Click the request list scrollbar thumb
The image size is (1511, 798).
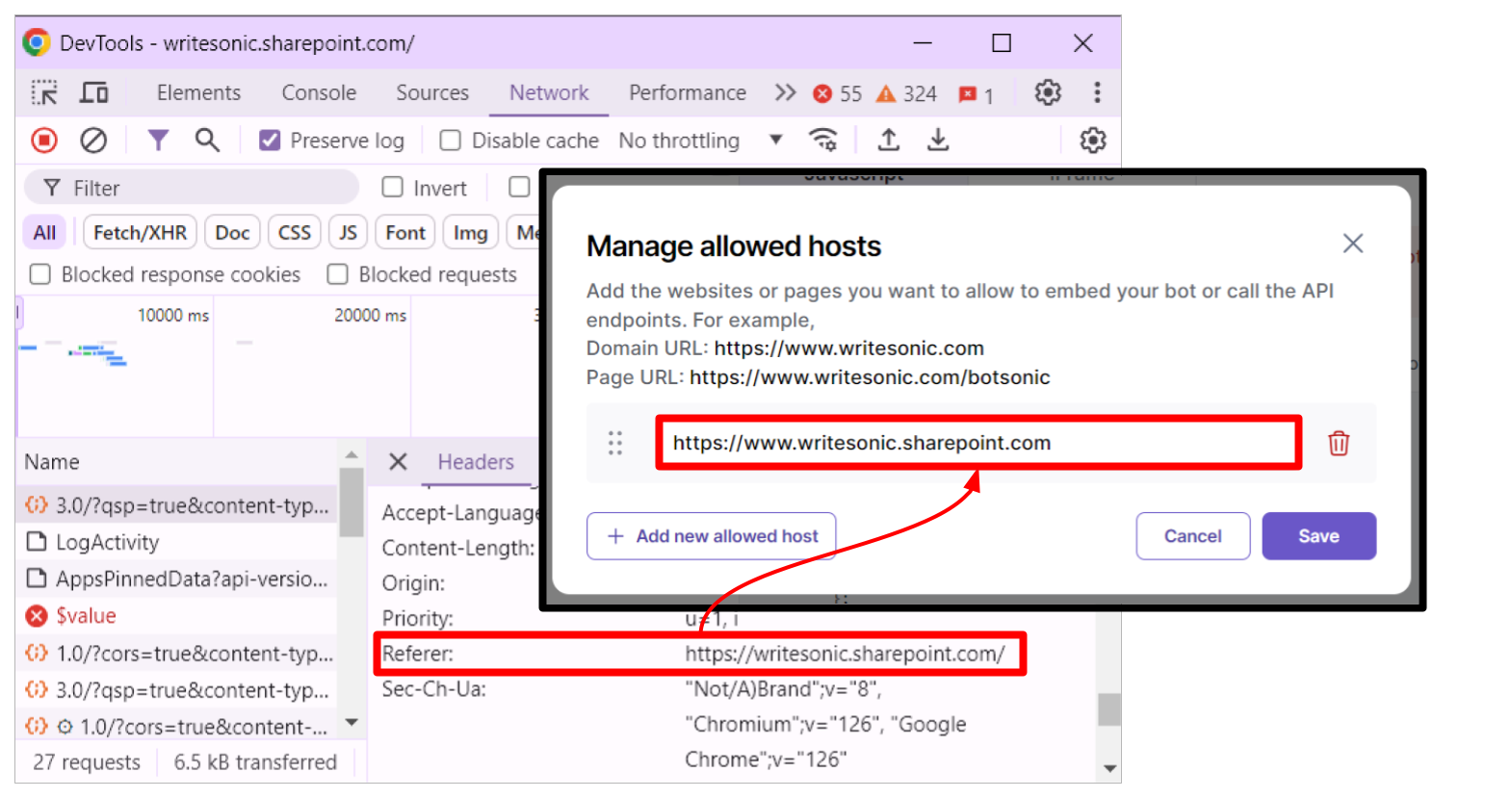pos(352,502)
